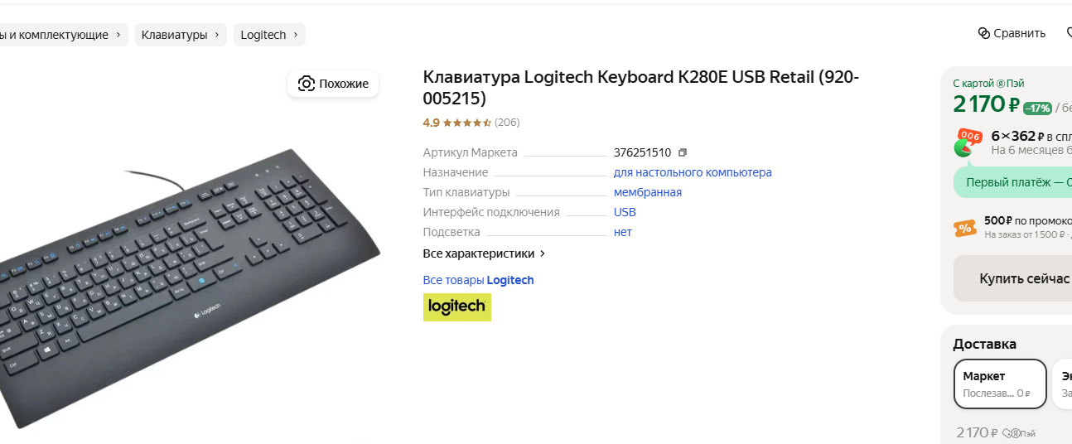
Task: Select the Маркет delivery option
Action: (1000, 384)
